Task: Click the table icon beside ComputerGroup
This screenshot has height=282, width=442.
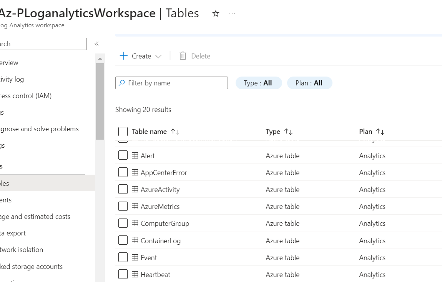Action: click(135, 223)
